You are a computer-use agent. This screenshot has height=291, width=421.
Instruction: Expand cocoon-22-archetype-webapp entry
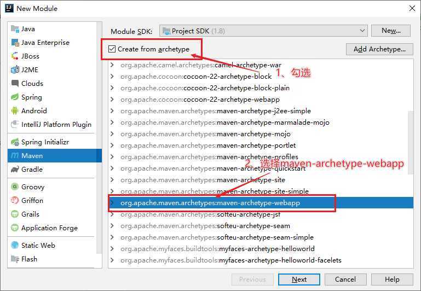[x=112, y=100]
